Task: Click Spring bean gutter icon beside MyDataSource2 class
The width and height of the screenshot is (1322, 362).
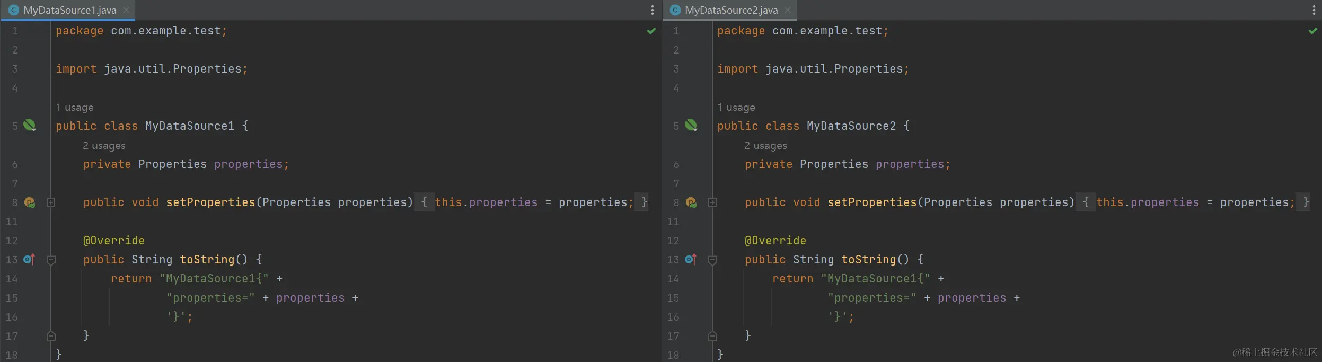Action: pyautogui.click(x=691, y=125)
